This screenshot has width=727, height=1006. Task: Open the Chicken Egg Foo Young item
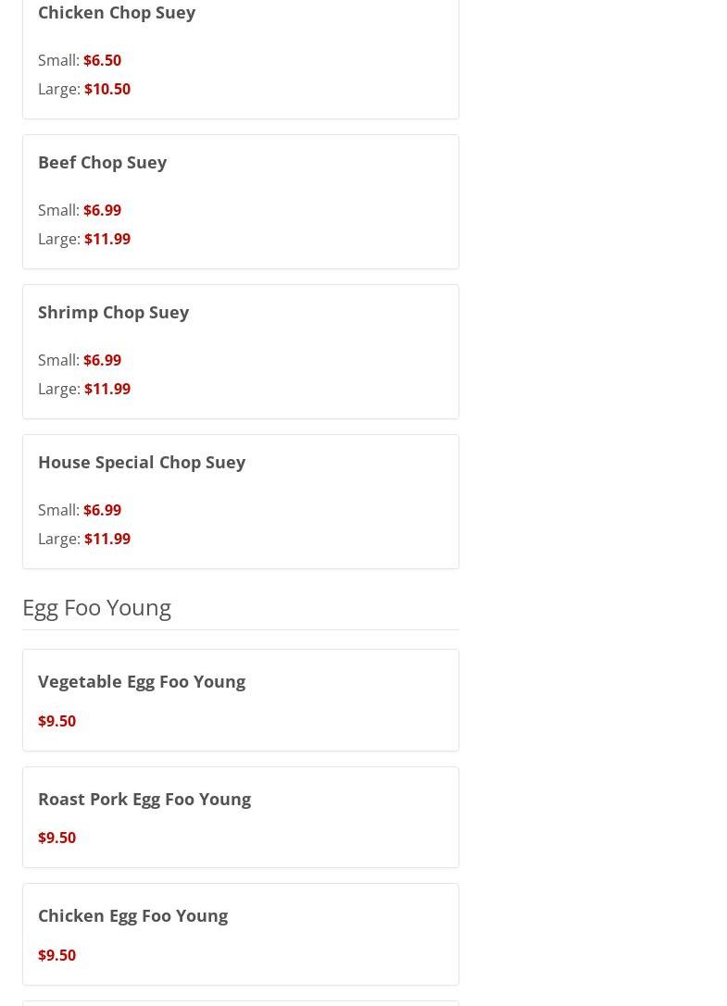132,915
